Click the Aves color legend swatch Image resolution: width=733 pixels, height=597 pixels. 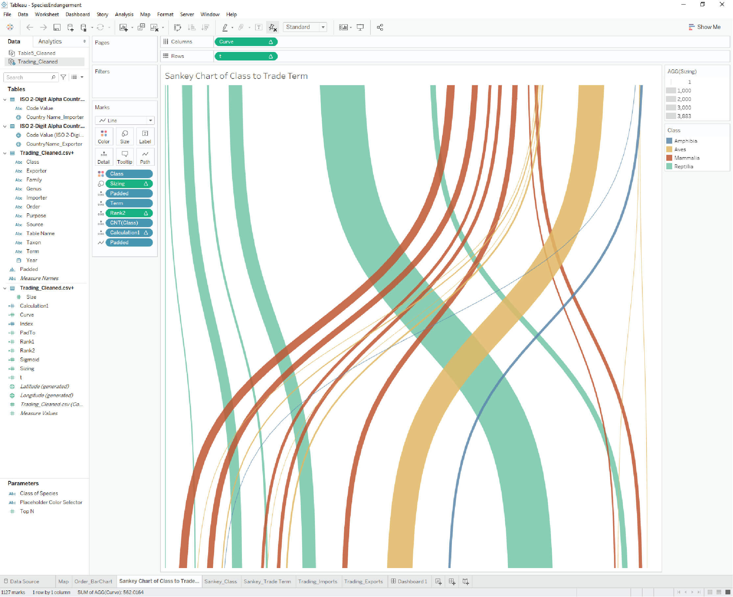pos(669,149)
